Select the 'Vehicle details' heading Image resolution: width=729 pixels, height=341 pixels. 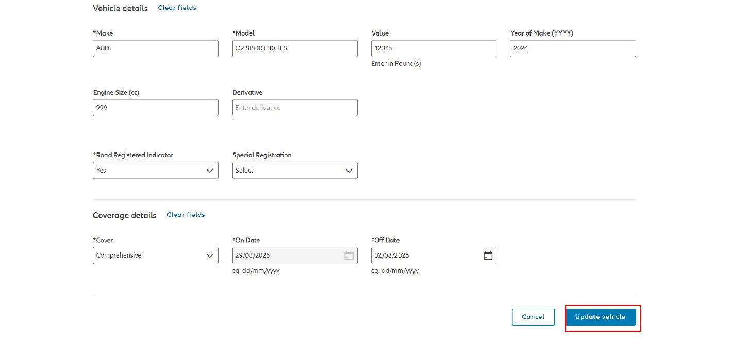[120, 8]
